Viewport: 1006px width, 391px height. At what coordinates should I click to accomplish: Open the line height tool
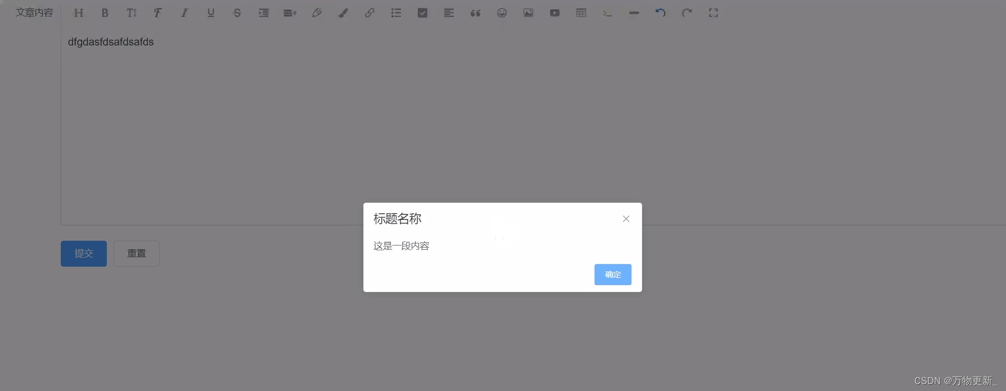click(290, 13)
